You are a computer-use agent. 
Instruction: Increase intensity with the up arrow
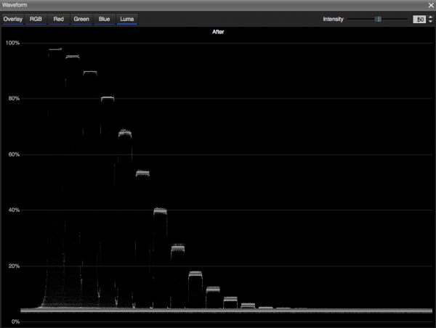(429, 17)
